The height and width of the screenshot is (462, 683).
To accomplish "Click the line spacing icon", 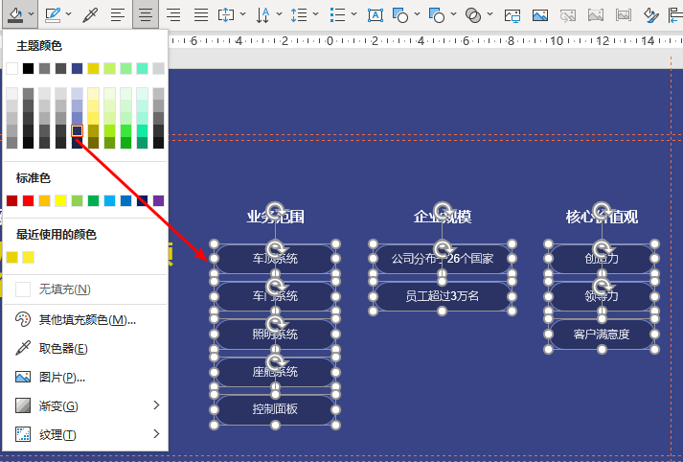I will tap(299, 15).
